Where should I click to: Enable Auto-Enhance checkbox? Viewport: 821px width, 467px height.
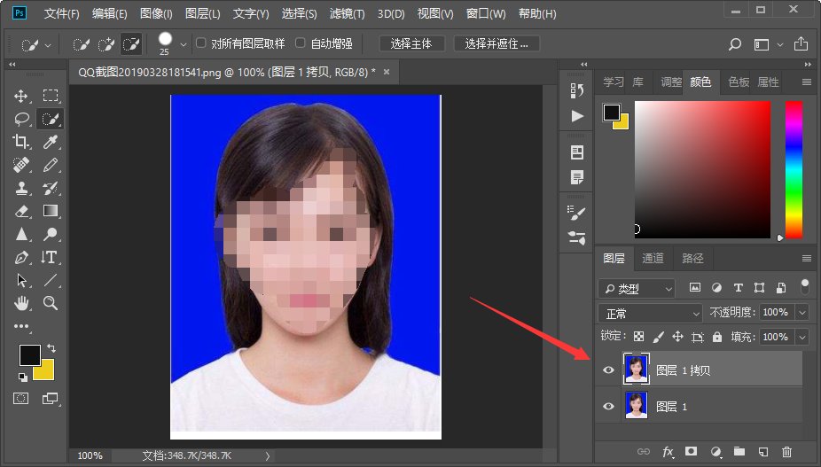pos(300,43)
